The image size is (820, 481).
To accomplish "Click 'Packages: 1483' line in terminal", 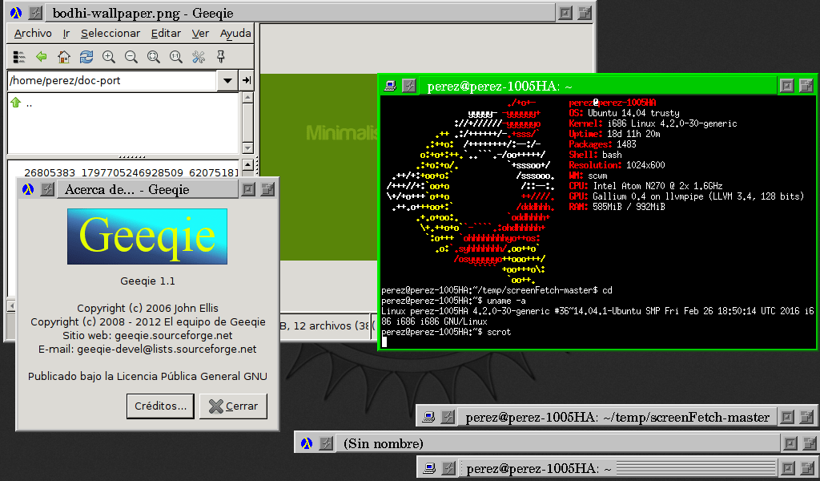I will [x=602, y=144].
